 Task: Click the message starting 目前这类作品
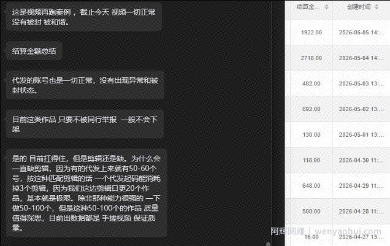(x=85, y=124)
